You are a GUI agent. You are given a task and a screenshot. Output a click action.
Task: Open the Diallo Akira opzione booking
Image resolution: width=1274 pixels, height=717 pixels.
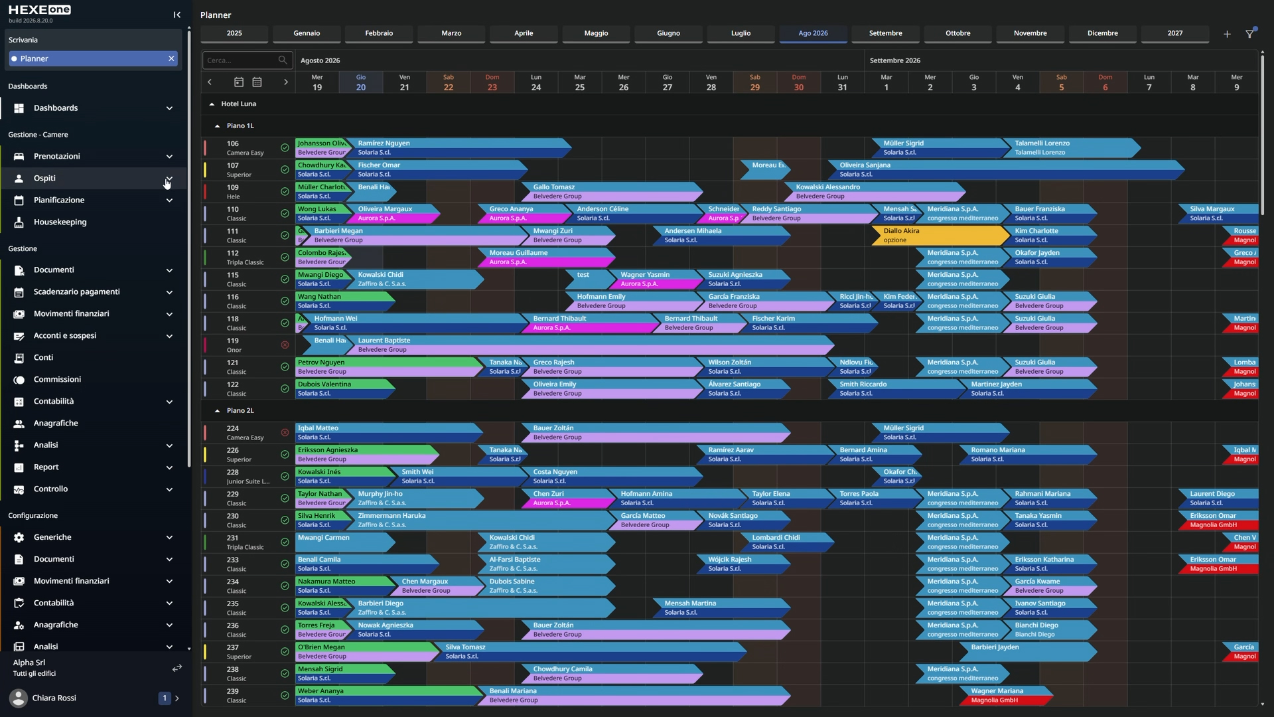(940, 236)
